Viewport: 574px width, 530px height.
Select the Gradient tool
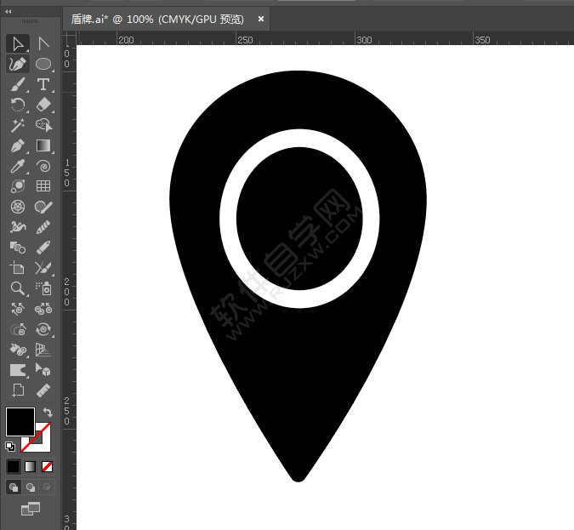43,145
